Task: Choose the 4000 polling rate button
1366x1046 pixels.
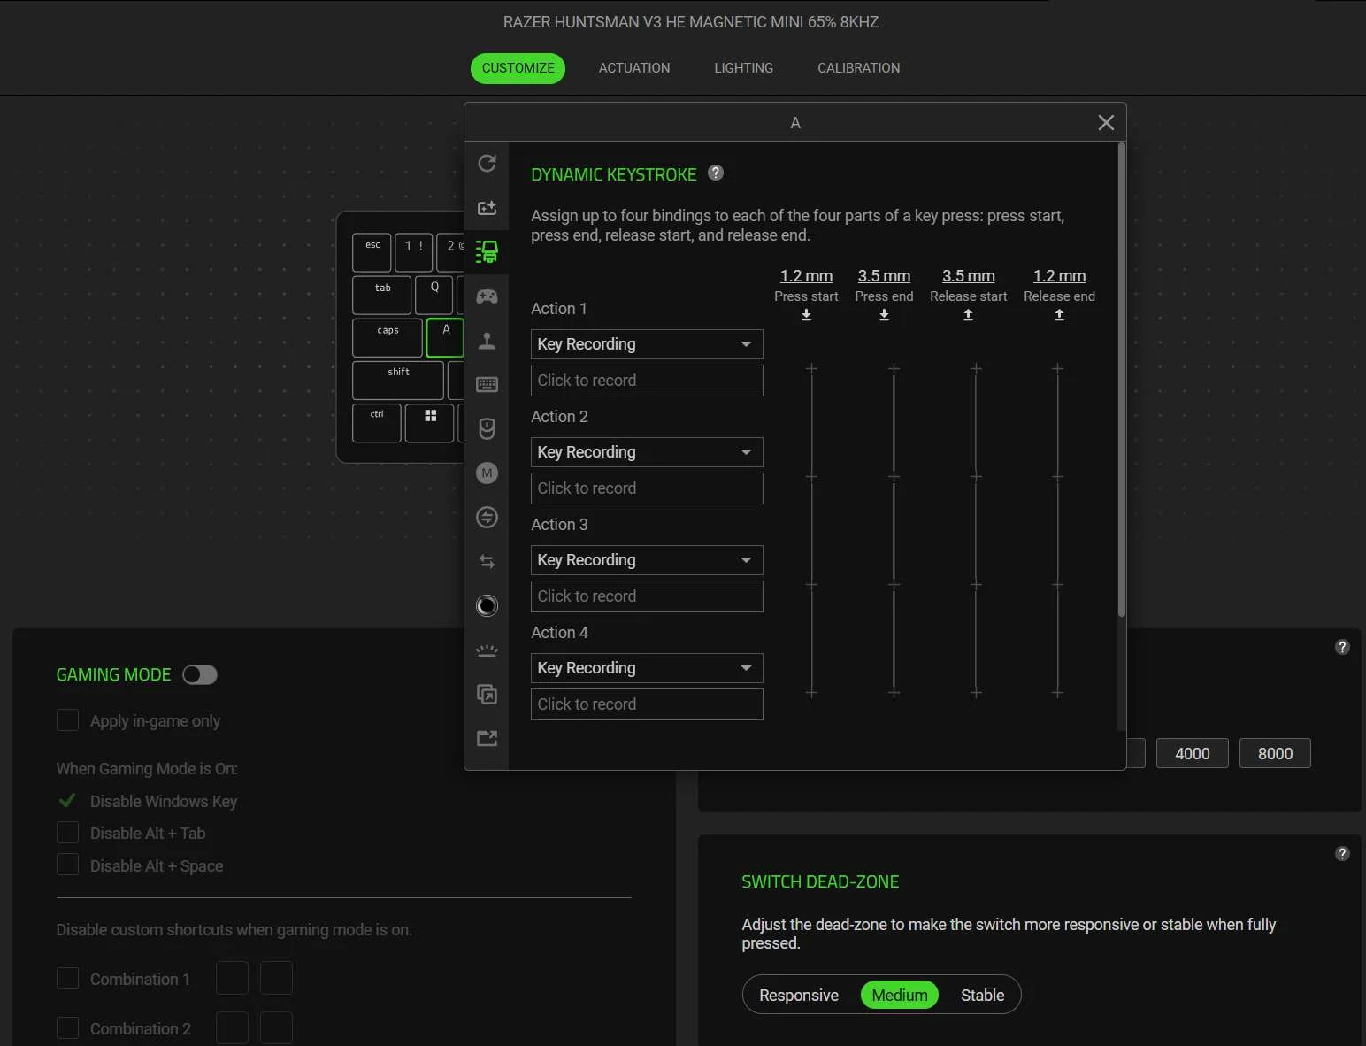Action: (1192, 753)
